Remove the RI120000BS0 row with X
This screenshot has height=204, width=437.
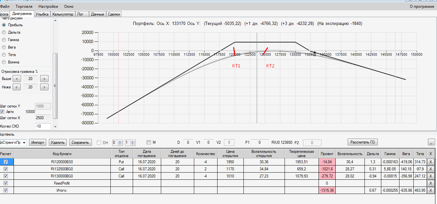tap(430, 162)
